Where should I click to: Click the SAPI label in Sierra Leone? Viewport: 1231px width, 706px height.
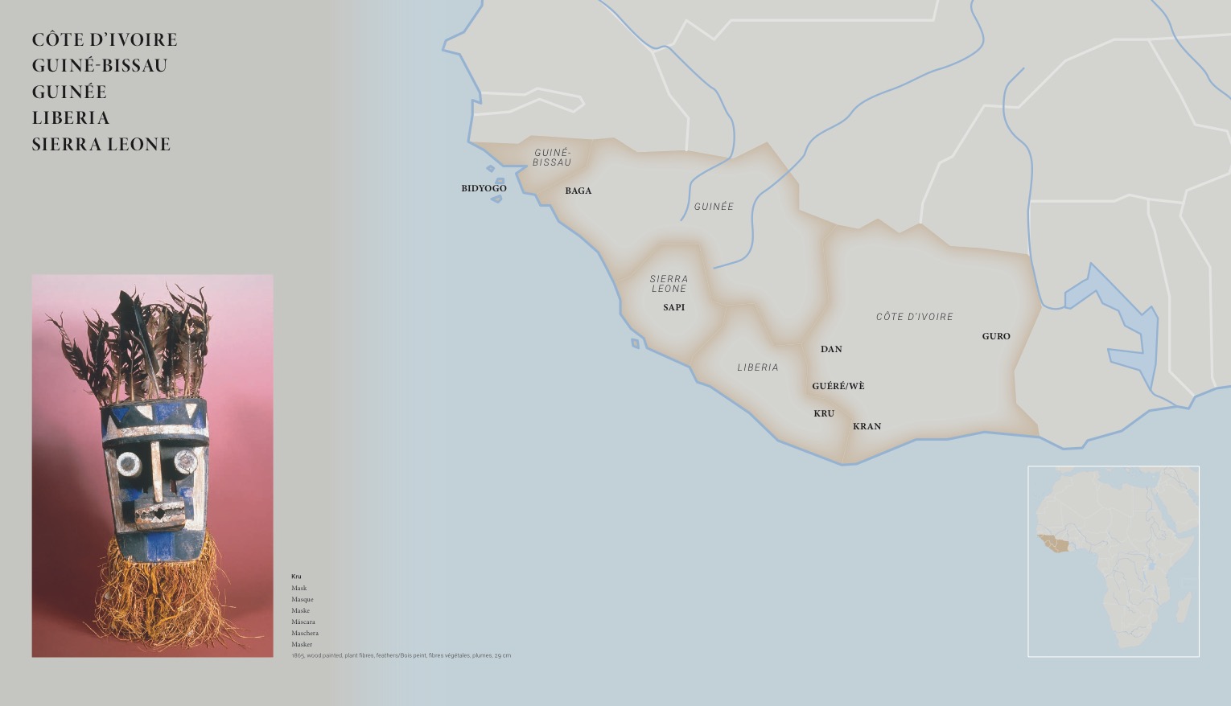673,307
